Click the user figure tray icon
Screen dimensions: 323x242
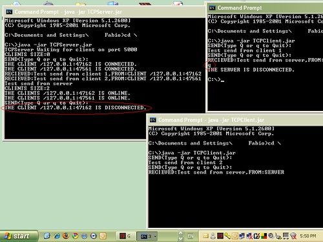tap(213, 236)
